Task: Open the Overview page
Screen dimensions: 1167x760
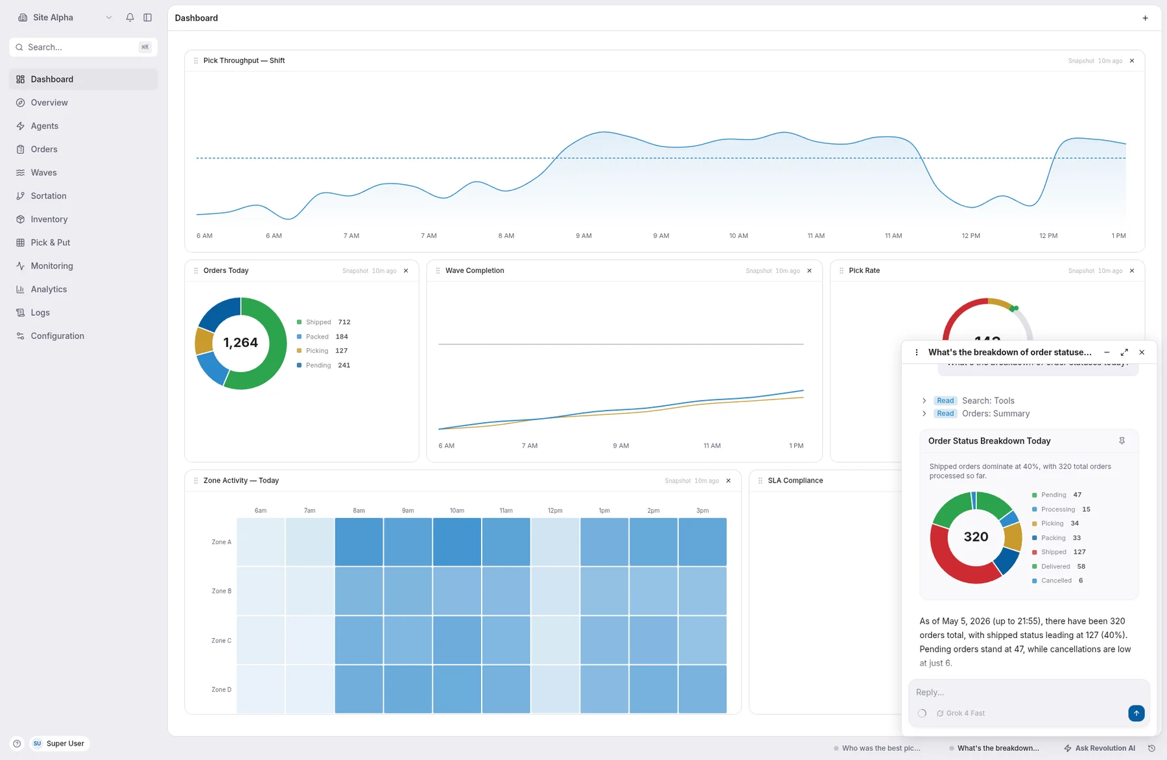Action: [83, 102]
